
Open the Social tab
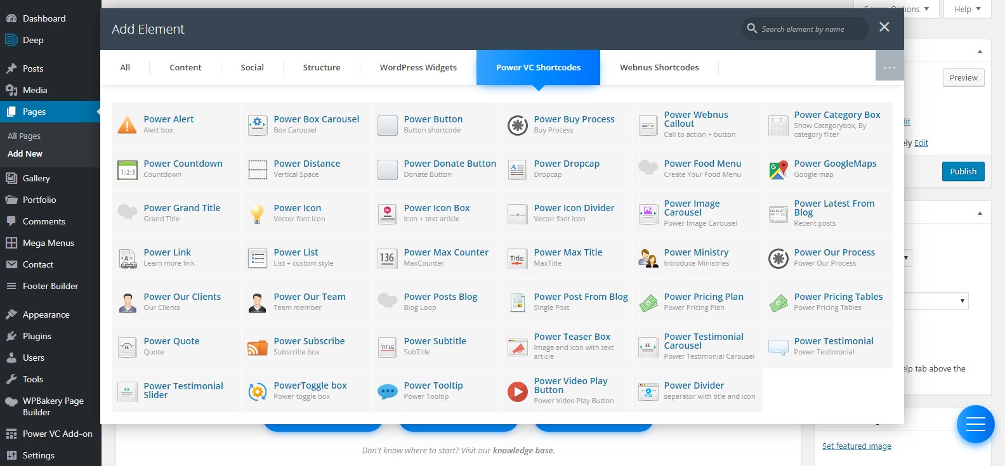point(252,67)
